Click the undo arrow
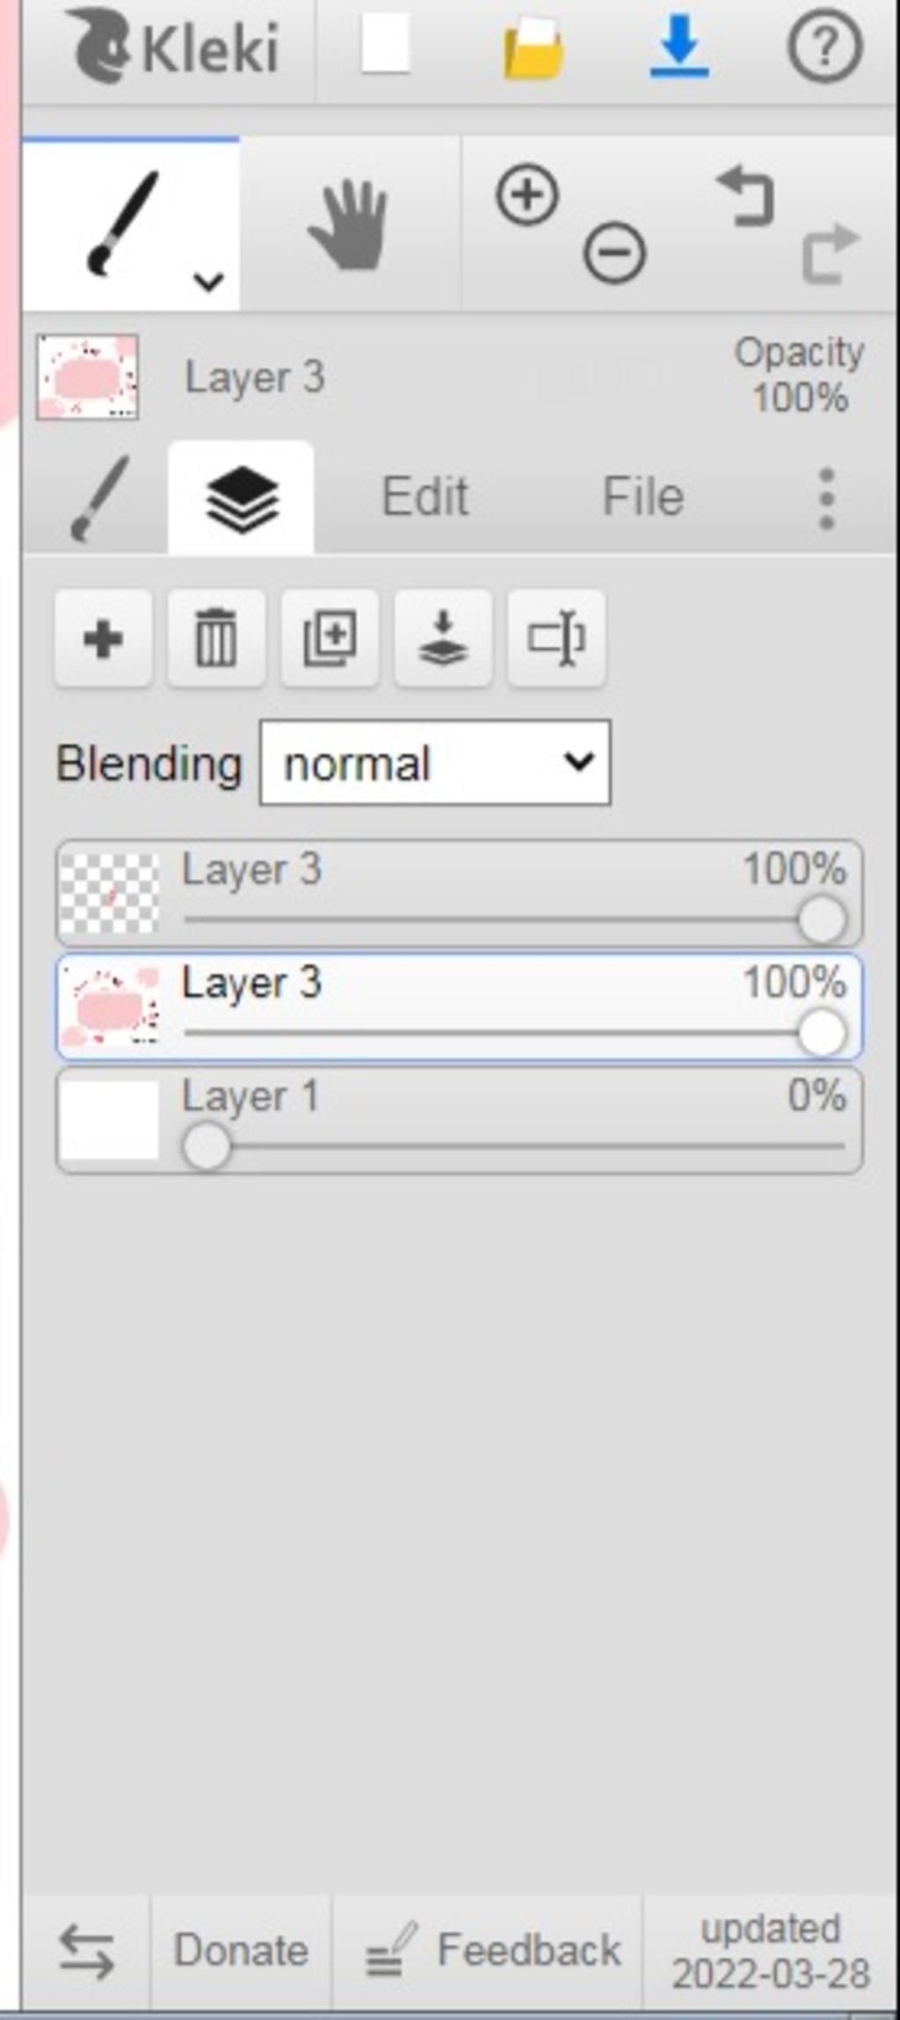Screen dimensions: 900x2020 [746, 197]
